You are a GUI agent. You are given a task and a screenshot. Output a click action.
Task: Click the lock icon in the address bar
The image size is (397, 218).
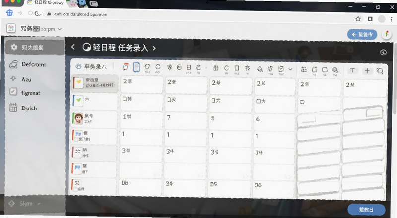point(49,14)
